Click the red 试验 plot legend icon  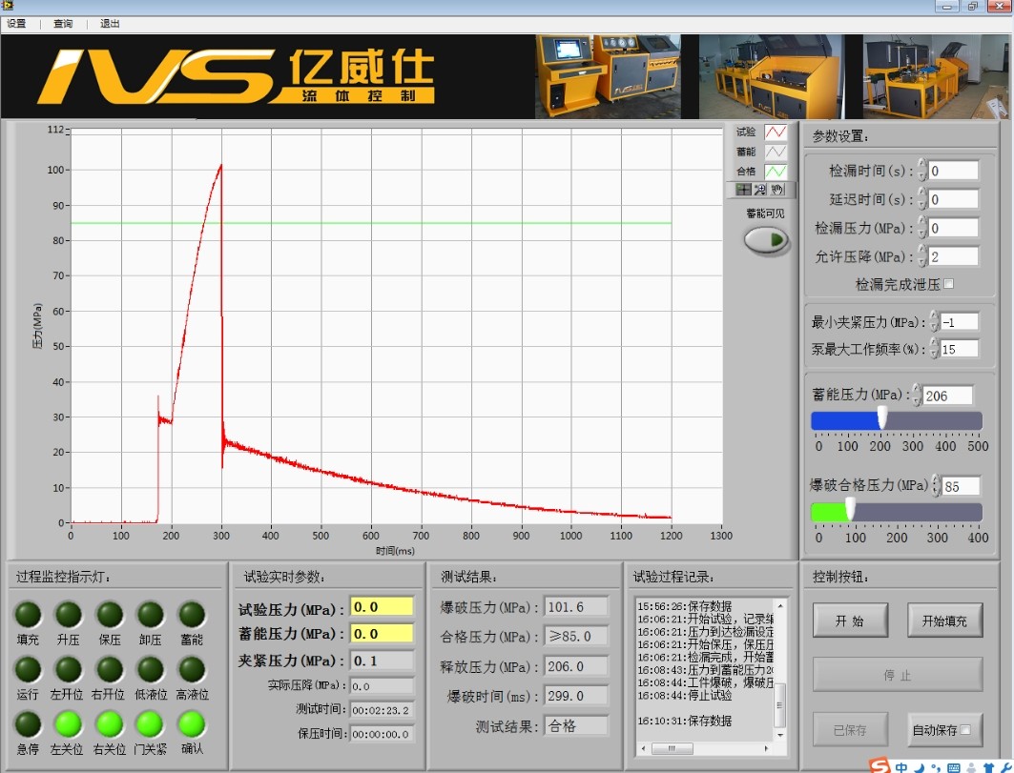[x=776, y=132]
